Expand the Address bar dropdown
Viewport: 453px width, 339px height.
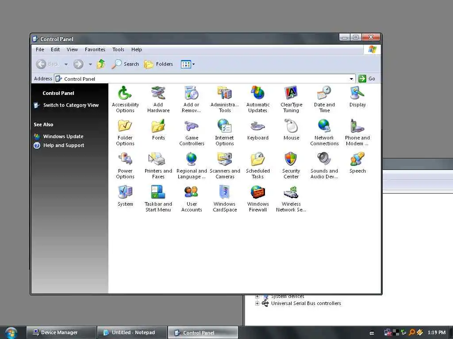pyautogui.click(x=351, y=79)
